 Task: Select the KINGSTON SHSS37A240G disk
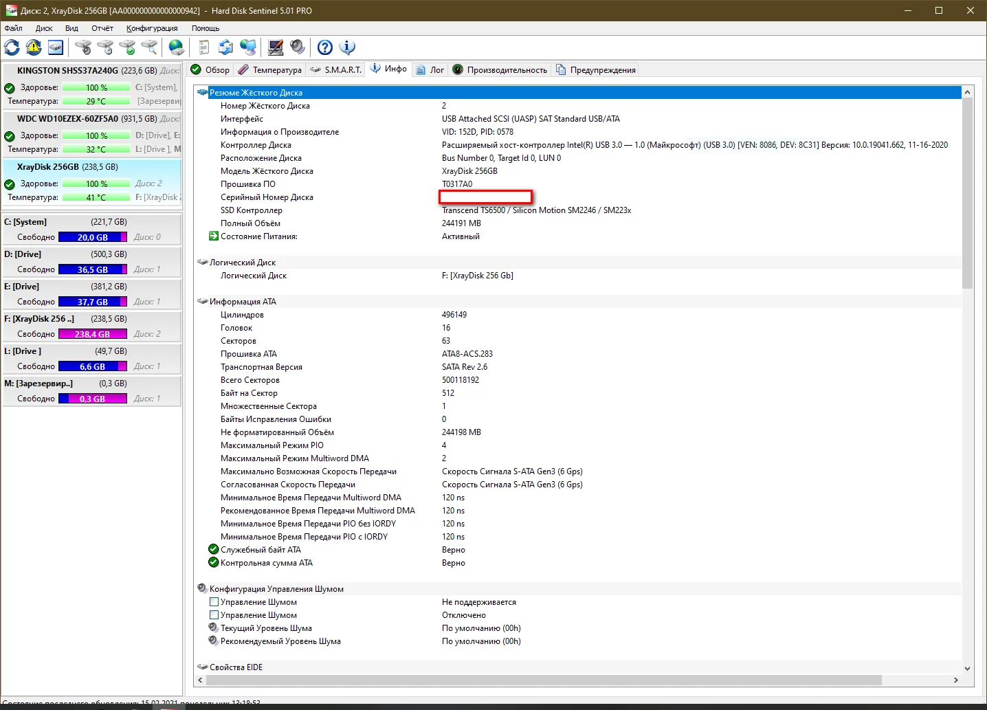pyautogui.click(x=92, y=87)
